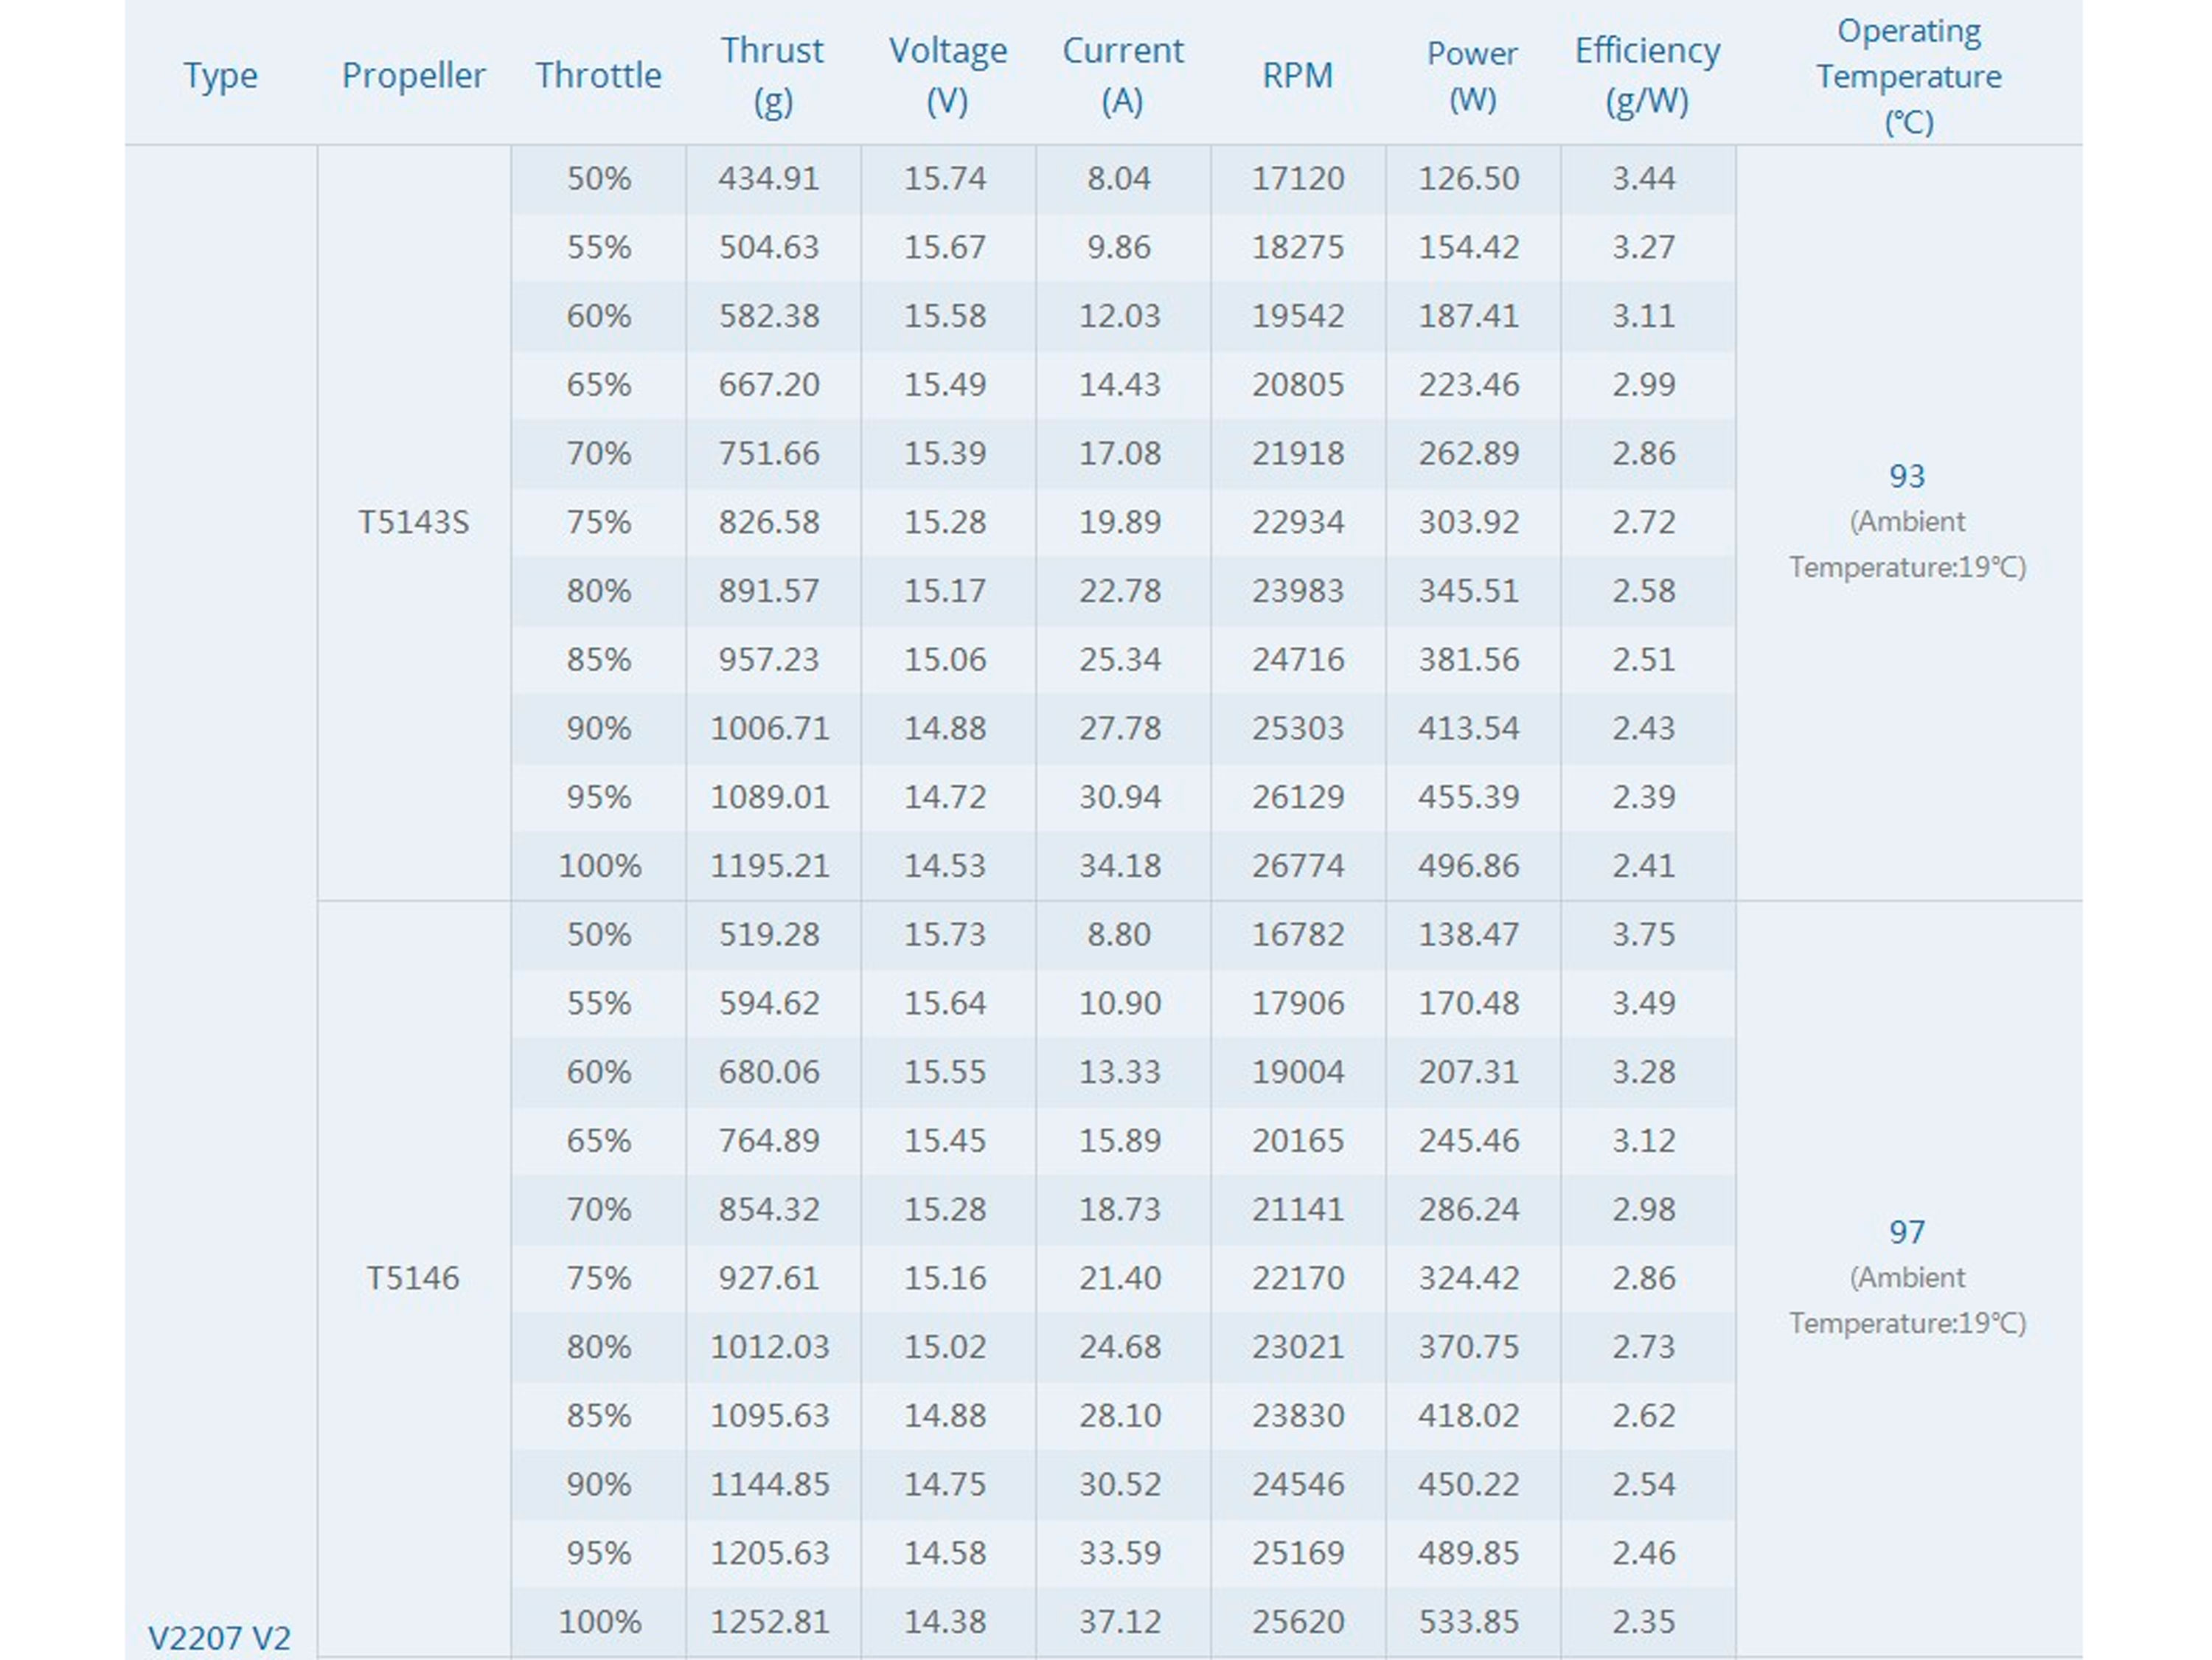The width and height of the screenshot is (2212, 1660).
Task: Click the Voltage (V) header
Action: (947, 76)
